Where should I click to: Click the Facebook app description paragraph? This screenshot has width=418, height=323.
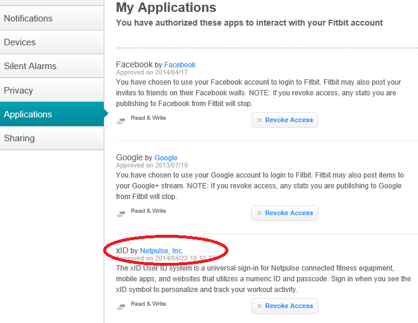(x=258, y=93)
